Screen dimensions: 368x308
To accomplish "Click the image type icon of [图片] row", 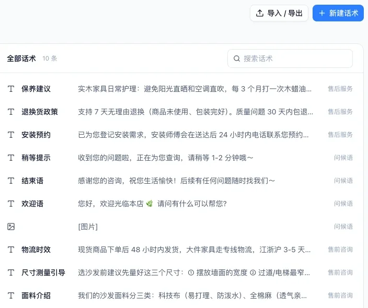I will click(11, 227).
